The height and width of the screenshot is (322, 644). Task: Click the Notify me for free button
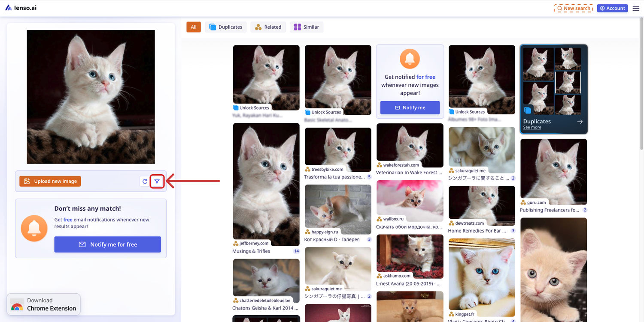click(107, 244)
